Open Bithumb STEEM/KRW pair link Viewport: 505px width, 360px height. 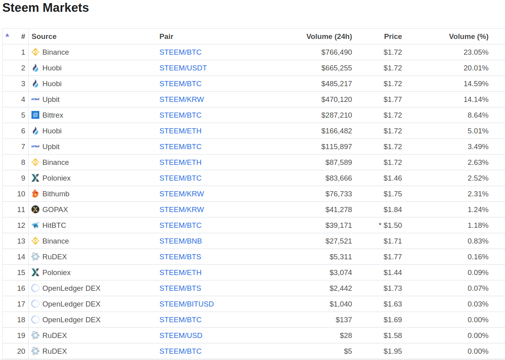(x=182, y=194)
